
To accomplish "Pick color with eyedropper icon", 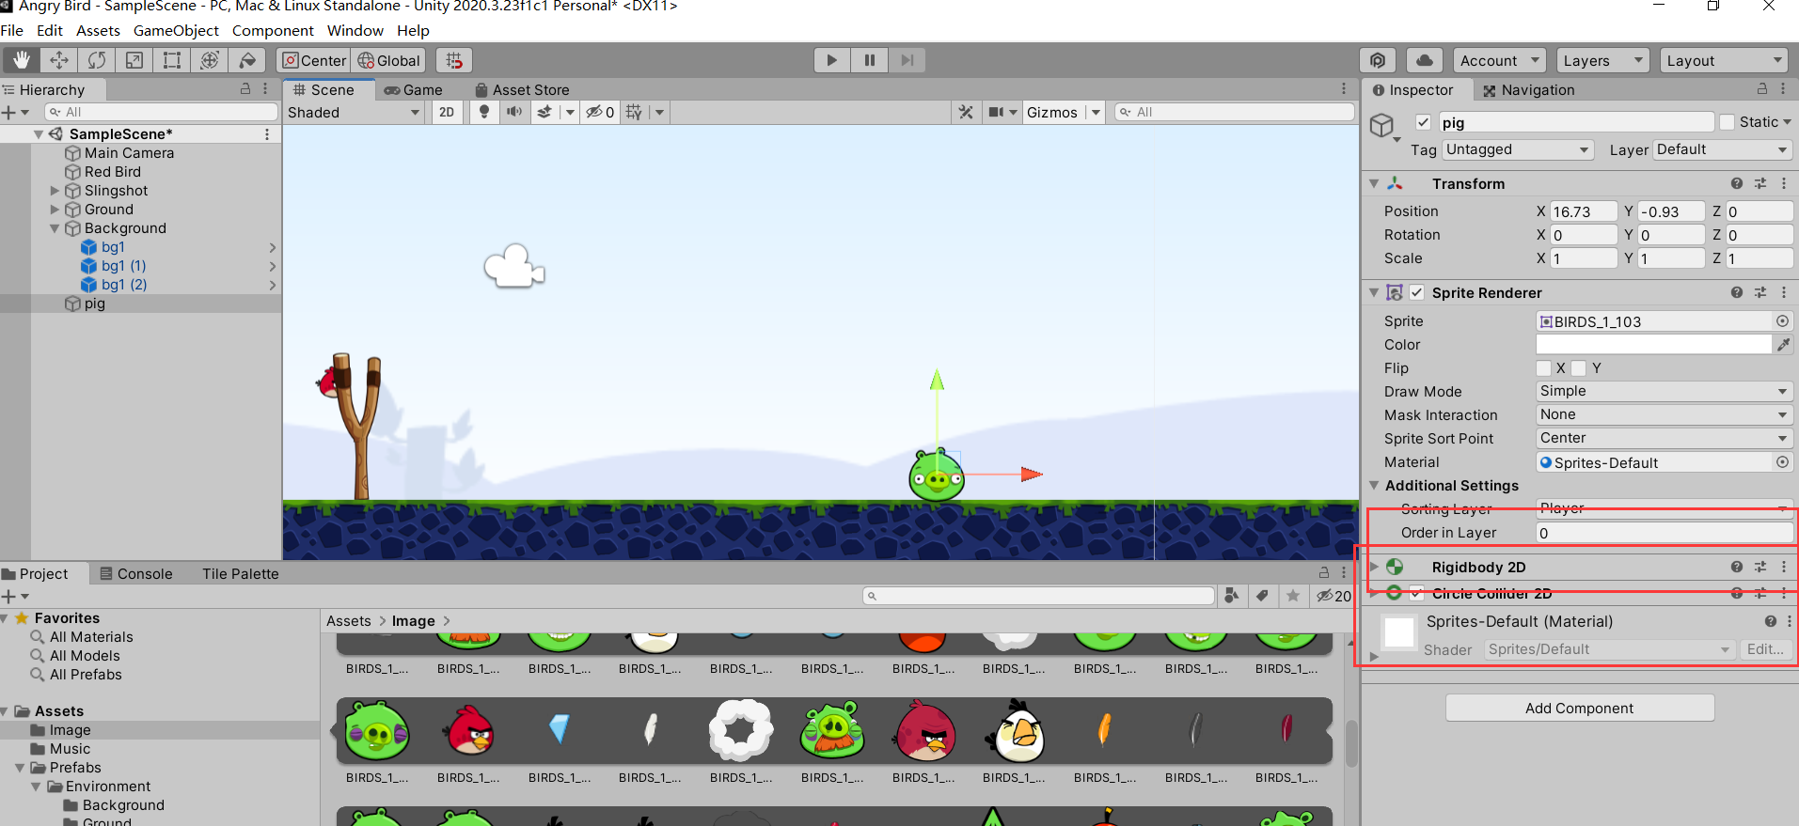I will click(x=1783, y=345).
